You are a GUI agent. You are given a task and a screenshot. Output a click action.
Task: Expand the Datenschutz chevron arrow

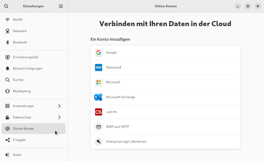point(59,117)
